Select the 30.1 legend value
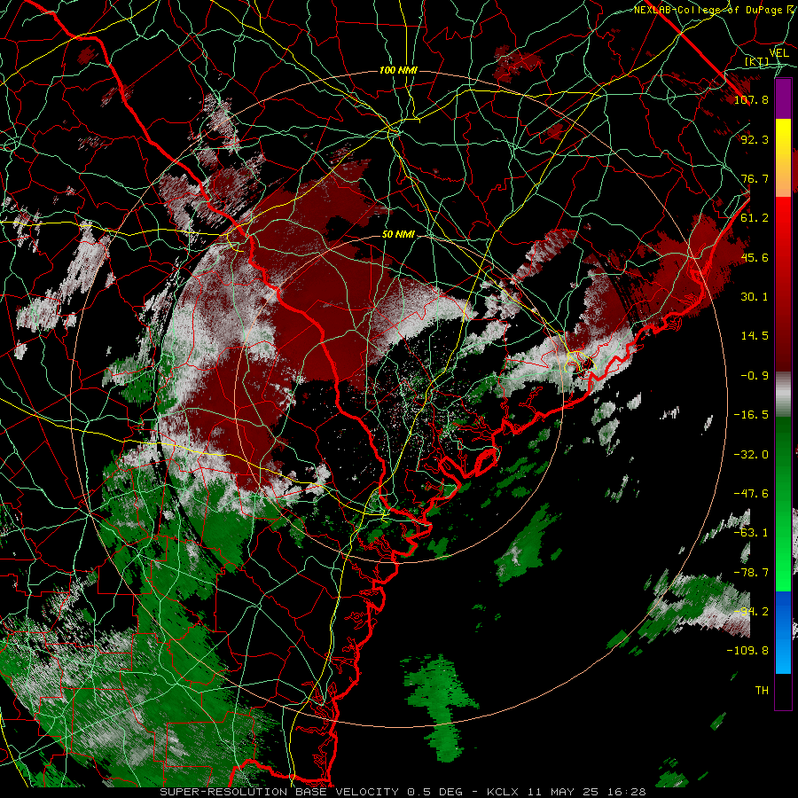The height and width of the screenshot is (798, 798). pyautogui.click(x=755, y=297)
